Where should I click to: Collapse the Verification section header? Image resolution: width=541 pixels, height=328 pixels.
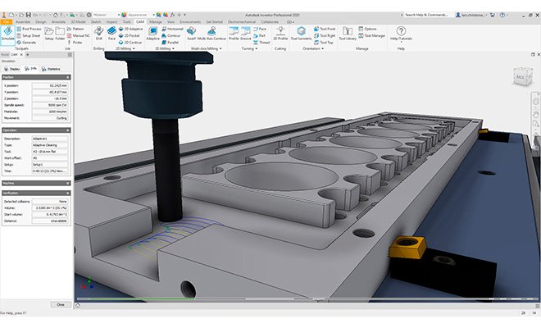(x=68, y=193)
